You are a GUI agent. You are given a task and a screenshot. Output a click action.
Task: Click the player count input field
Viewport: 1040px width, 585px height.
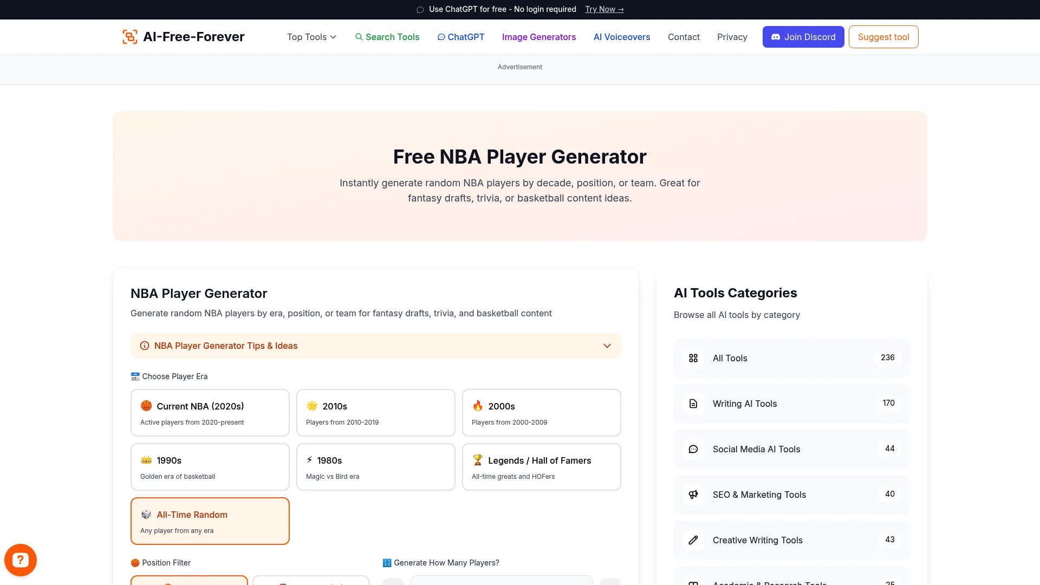501,582
